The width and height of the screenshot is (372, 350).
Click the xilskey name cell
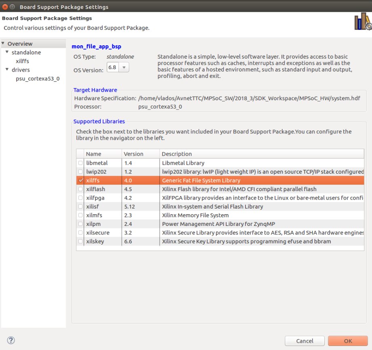point(95,241)
